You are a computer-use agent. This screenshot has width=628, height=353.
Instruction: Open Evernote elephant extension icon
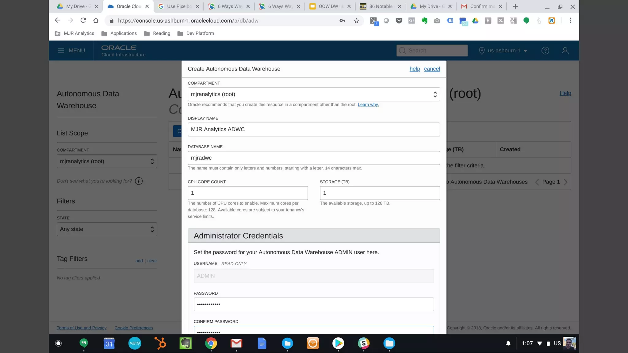click(424, 21)
